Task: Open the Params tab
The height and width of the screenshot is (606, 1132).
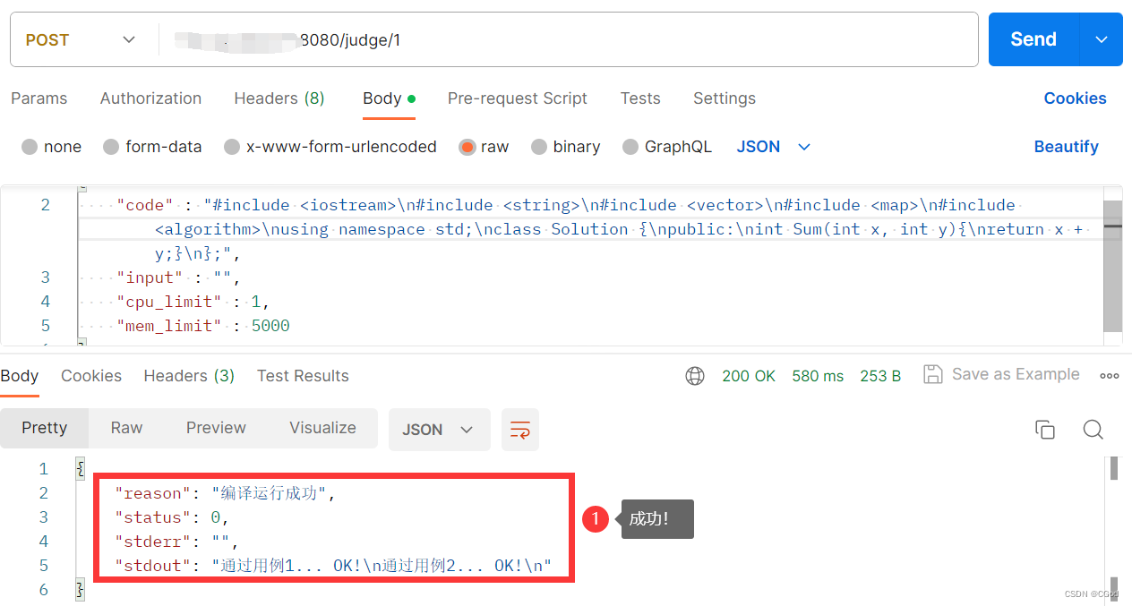Action: [x=39, y=98]
